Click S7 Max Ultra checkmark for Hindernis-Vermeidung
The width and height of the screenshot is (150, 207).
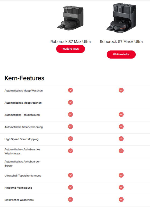pos(70,187)
